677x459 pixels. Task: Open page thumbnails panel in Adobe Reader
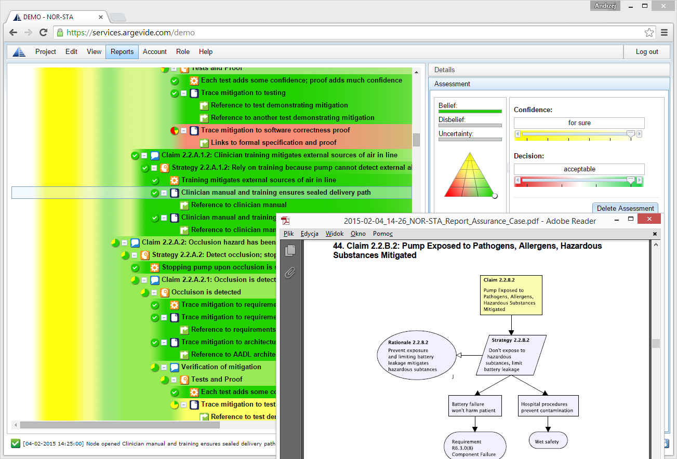tap(290, 250)
